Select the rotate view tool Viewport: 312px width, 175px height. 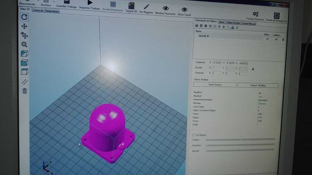click(24, 17)
